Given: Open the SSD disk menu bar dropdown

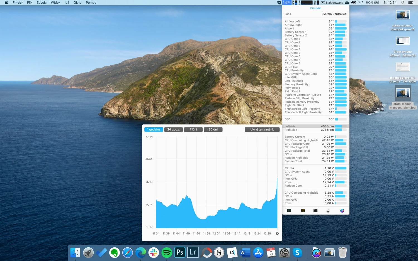Looking at the screenshot, I should pos(317,3).
